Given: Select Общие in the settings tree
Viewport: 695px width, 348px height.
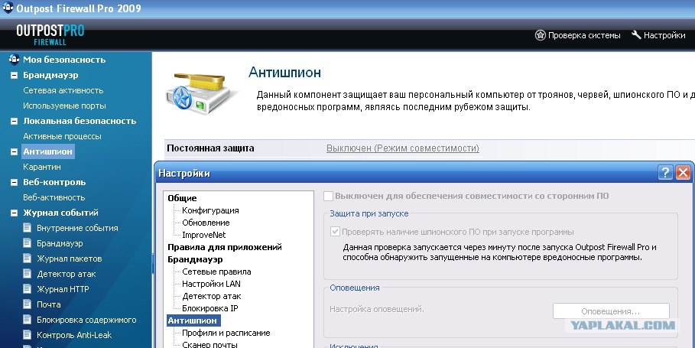Looking at the screenshot, I should (x=182, y=198).
